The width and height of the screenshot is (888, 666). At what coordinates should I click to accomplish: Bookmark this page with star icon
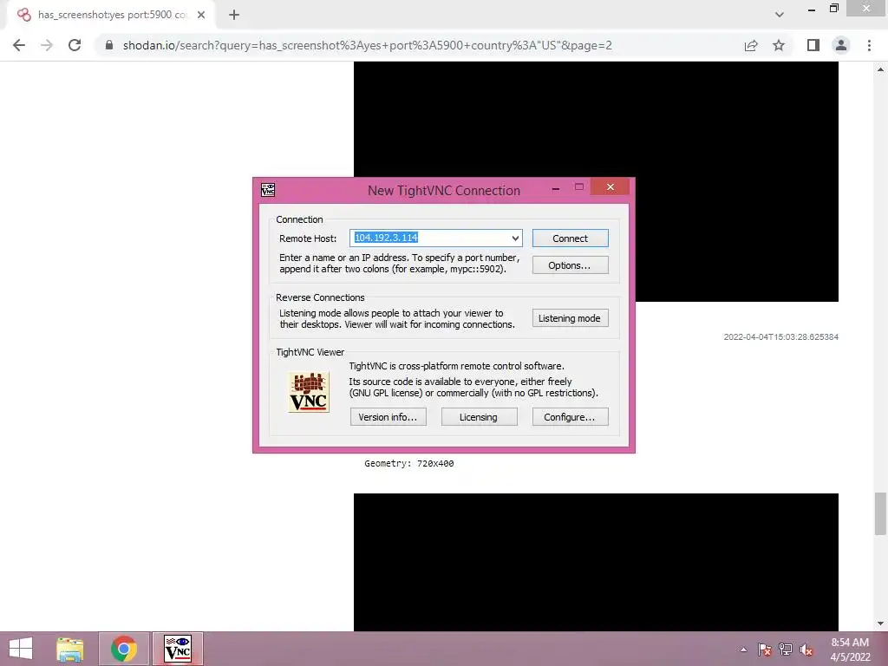(779, 45)
